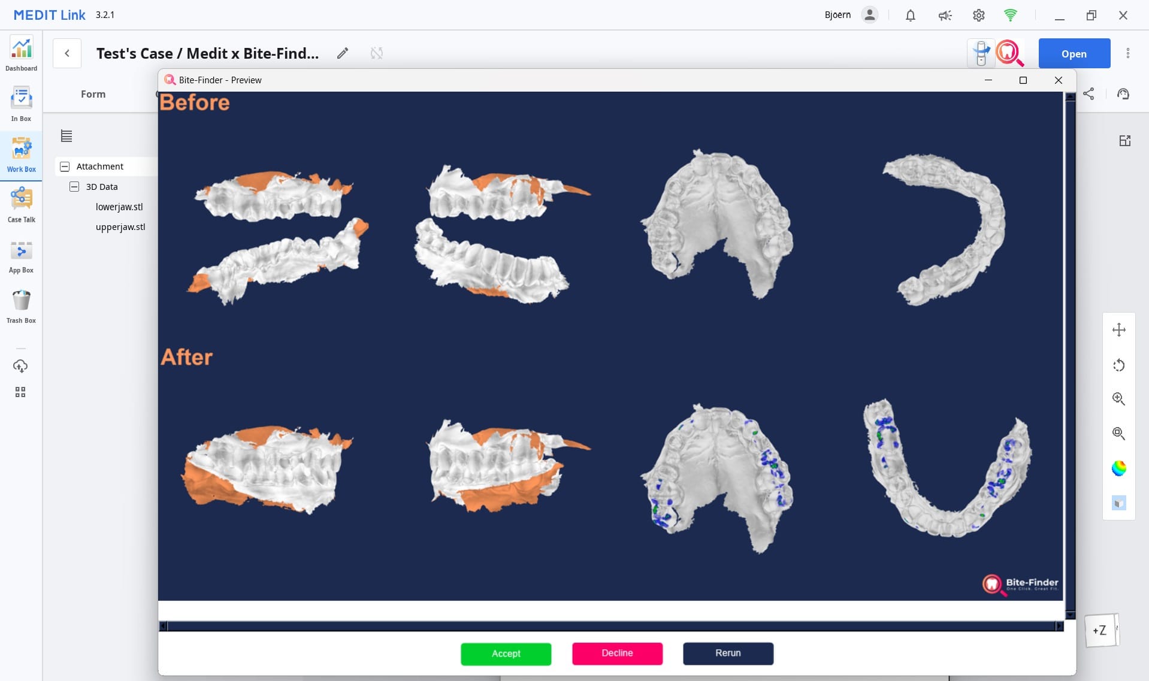This screenshot has width=1149, height=681.
Task: Open the App Box
Action: [x=21, y=256]
